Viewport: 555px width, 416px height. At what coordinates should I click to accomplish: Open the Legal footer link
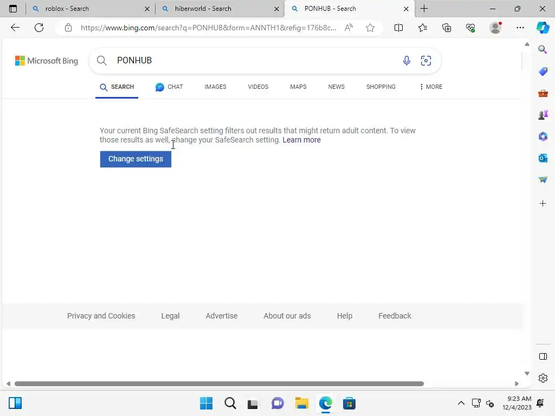click(x=170, y=316)
